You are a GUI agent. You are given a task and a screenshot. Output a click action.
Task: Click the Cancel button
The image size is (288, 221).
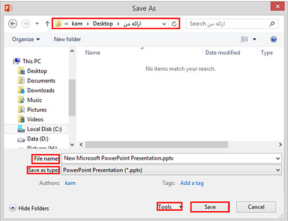click(x=256, y=207)
